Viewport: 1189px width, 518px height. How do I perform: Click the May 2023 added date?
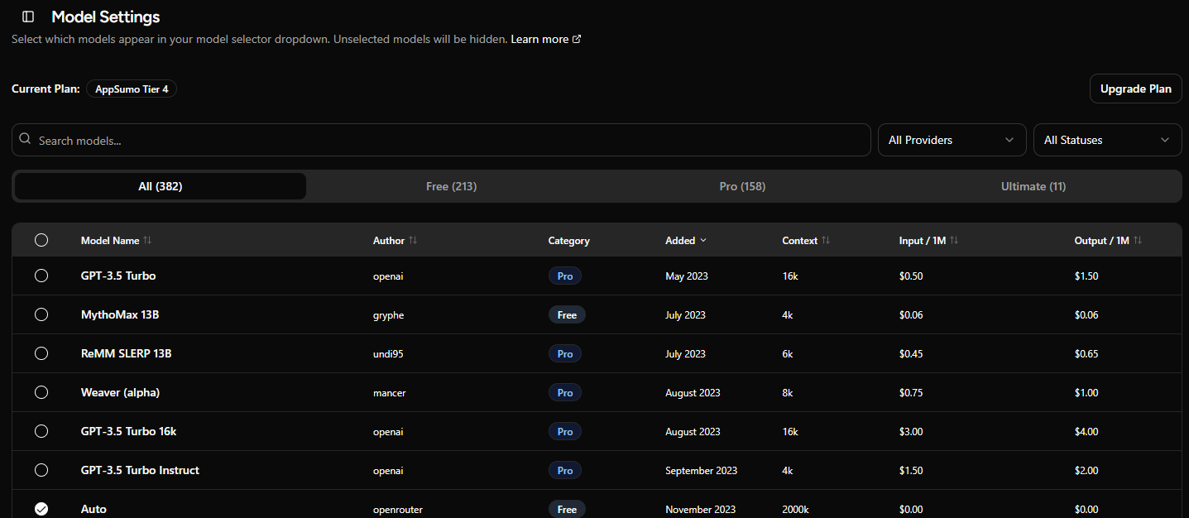click(687, 276)
